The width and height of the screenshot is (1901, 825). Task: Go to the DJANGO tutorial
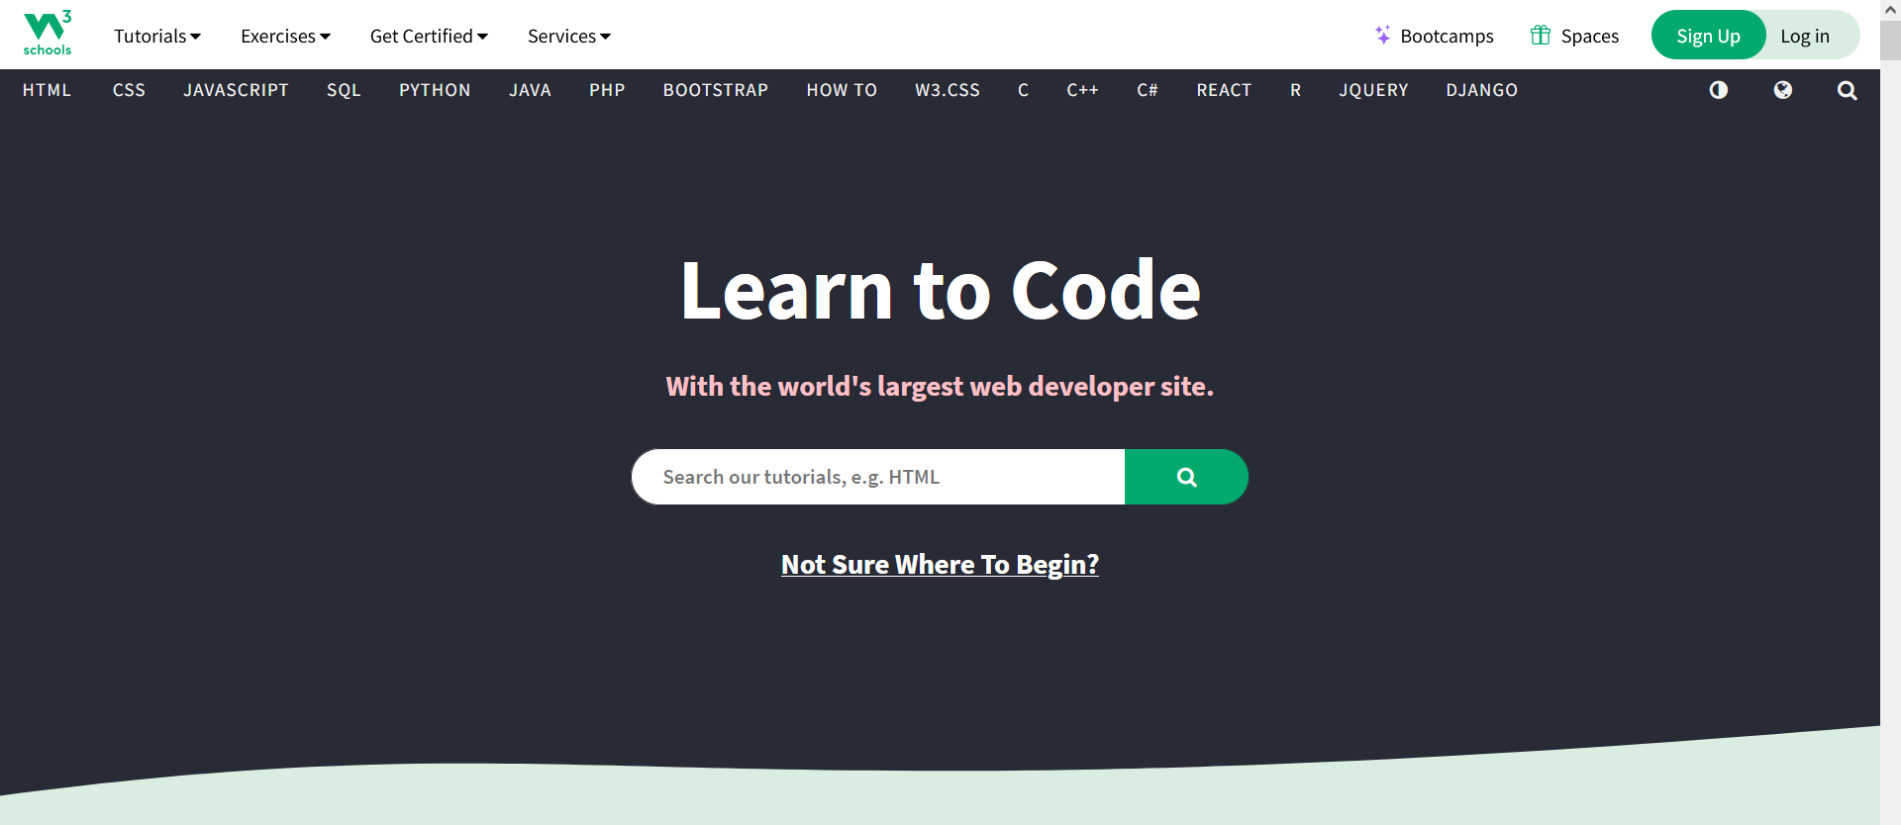(1481, 90)
